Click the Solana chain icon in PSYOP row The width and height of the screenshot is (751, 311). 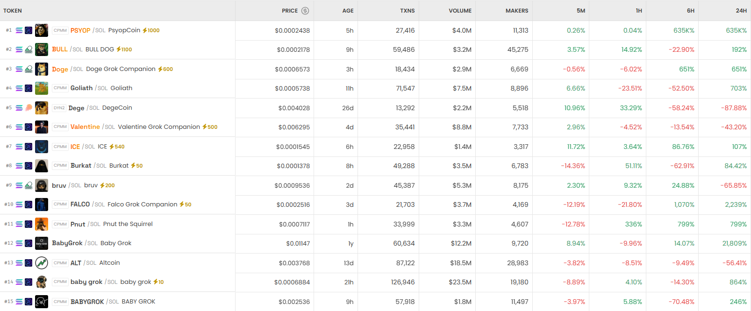[x=19, y=30]
